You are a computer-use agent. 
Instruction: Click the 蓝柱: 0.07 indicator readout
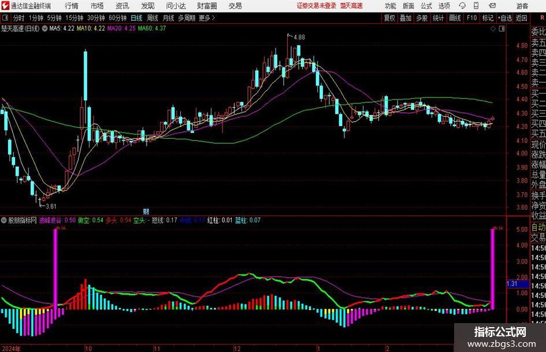tap(248, 220)
